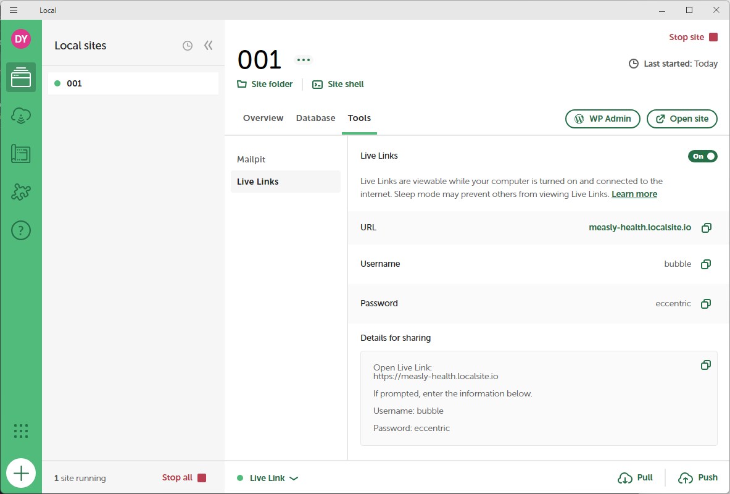Click the 001 site title heading
The width and height of the screenshot is (730, 494).
[x=259, y=60]
